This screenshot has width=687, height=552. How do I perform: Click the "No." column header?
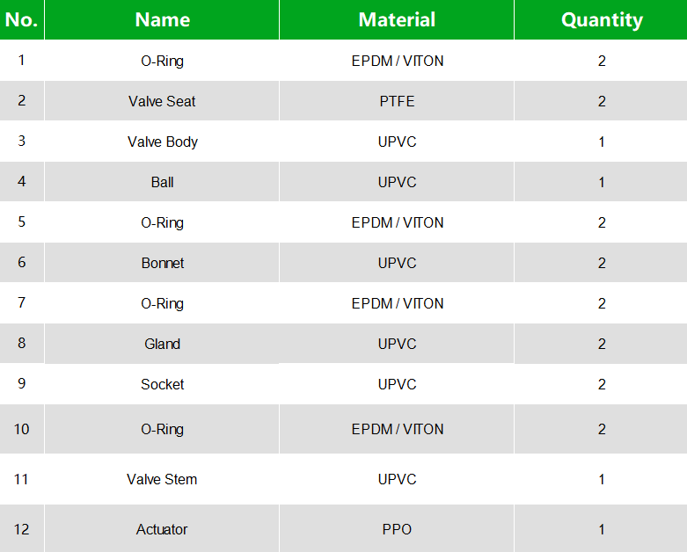[22, 20]
